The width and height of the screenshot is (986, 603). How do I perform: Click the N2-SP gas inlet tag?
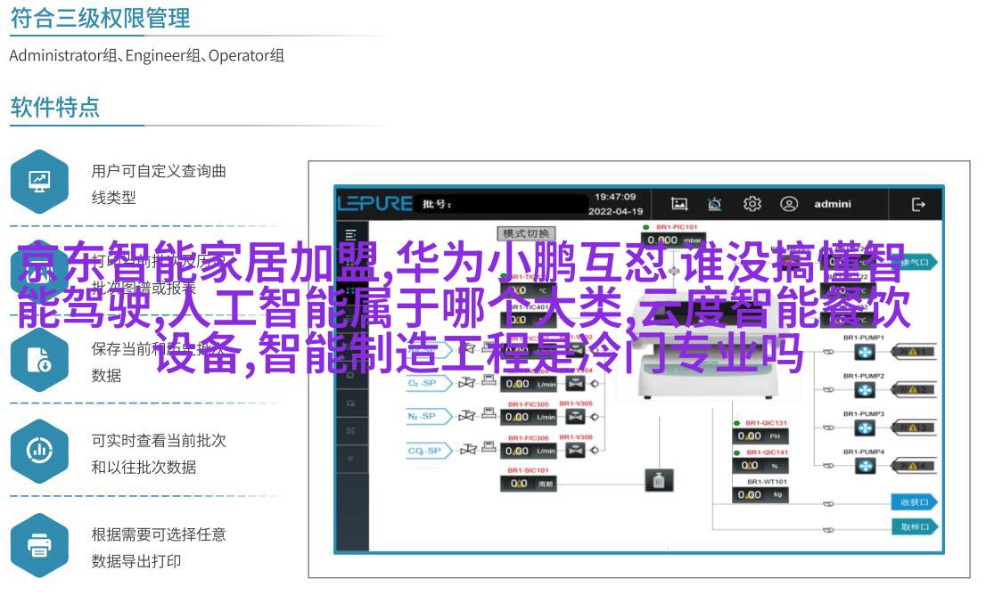[429, 417]
